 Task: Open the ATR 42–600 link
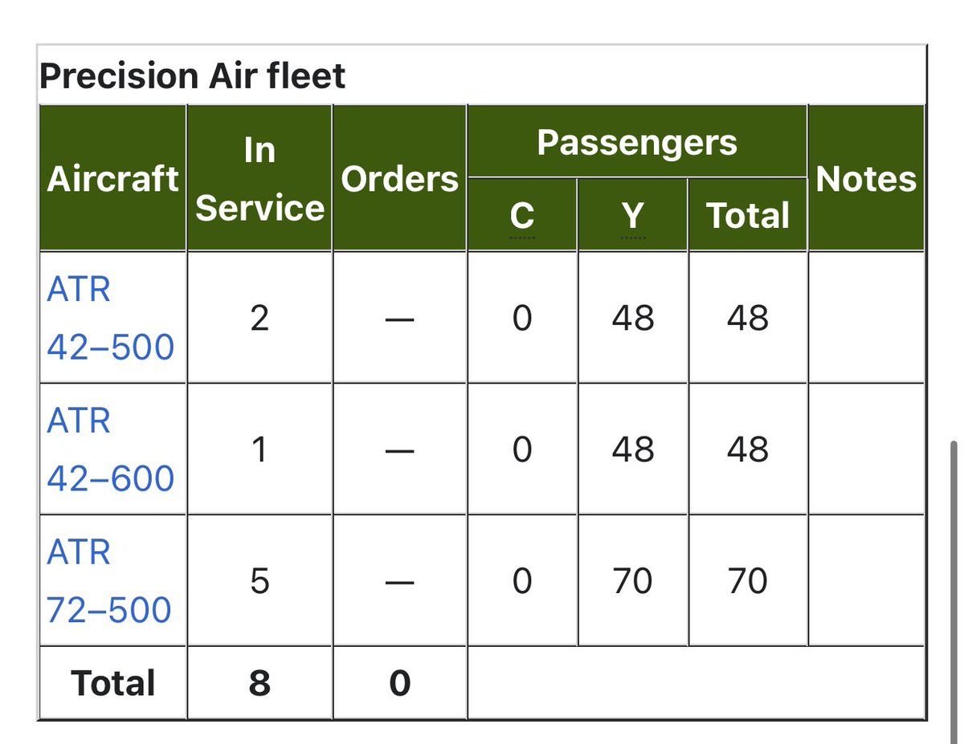(111, 449)
